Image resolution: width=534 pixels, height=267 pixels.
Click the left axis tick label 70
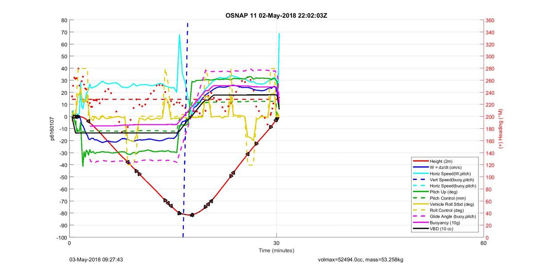65,32
